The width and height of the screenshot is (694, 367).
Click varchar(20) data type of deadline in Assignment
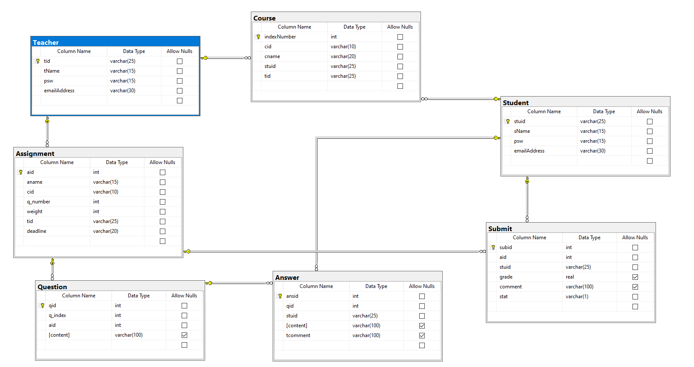pos(106,231)
